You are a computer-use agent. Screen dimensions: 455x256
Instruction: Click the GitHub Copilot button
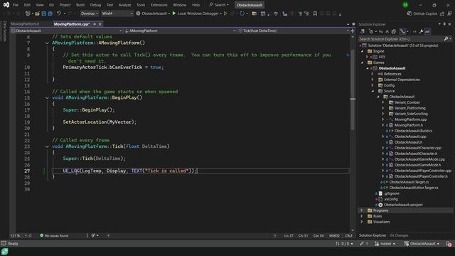click(x=422, y=14)
